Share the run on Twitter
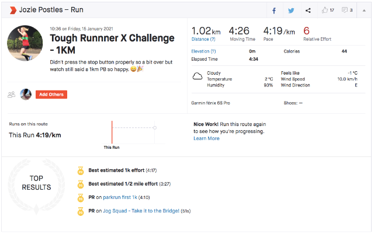The width and height of the screenshot is (374, 234). click(x=291, y=10)
